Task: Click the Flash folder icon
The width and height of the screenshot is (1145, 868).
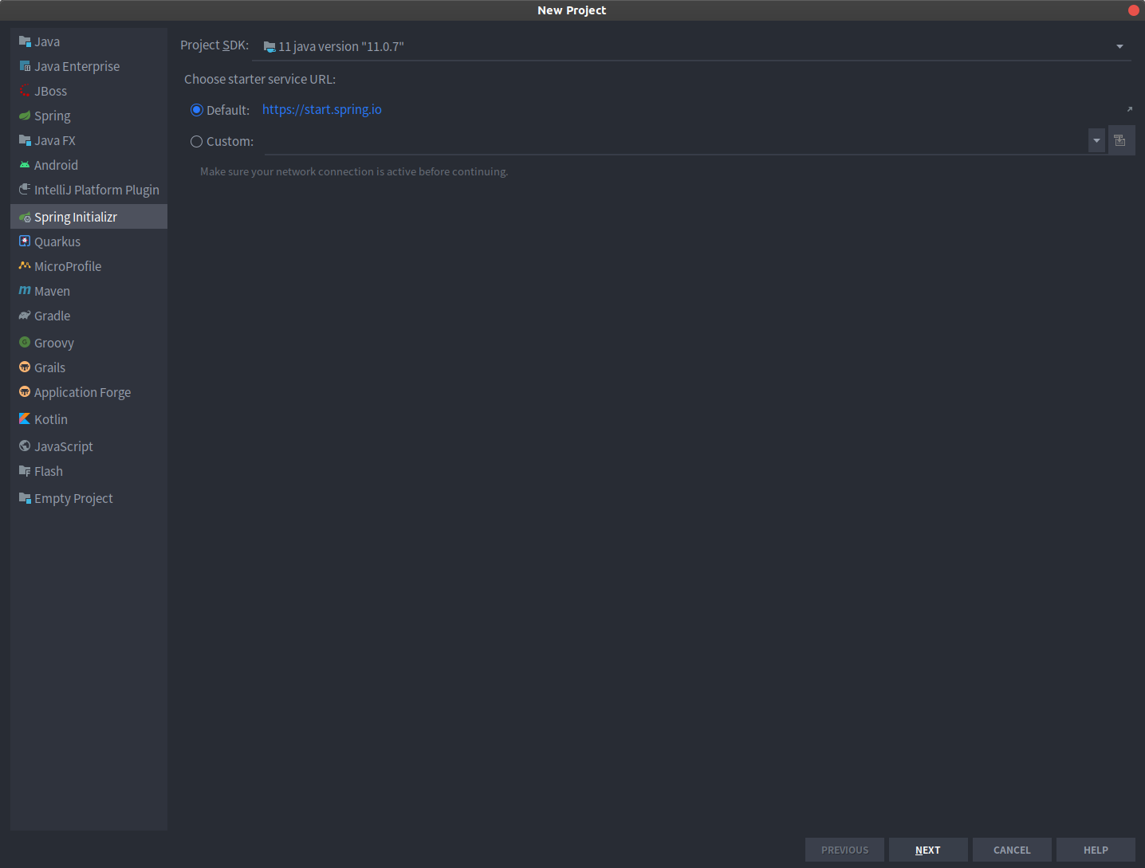Action: 25,470
